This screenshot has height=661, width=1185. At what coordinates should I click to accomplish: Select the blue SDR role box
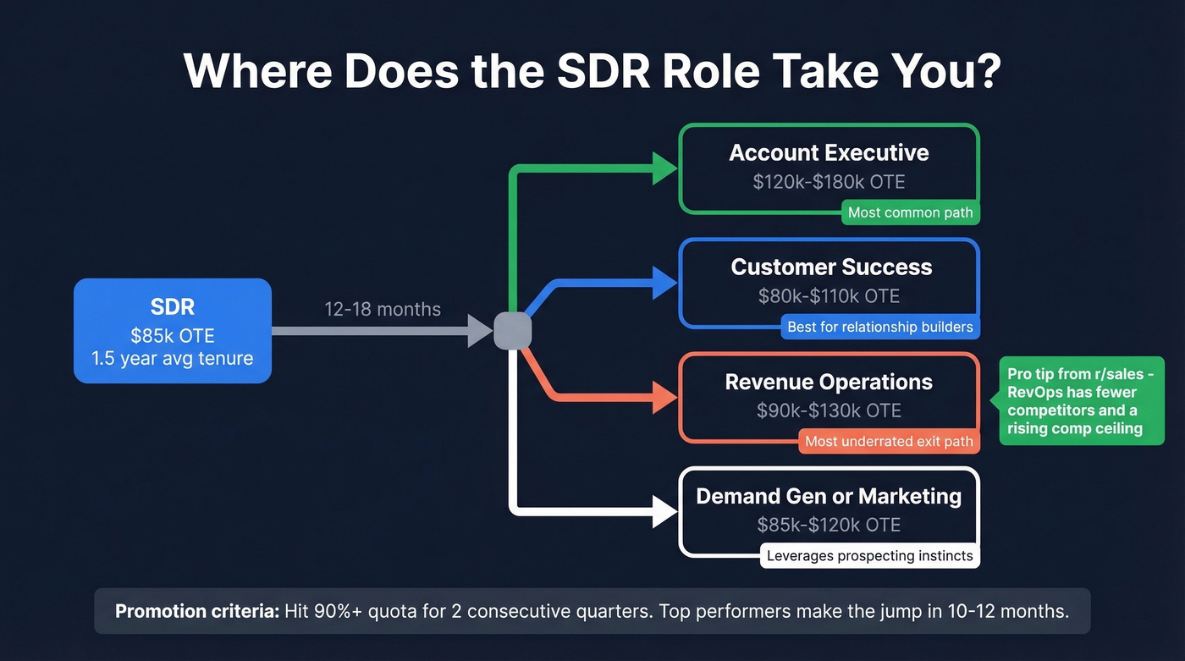click(x=172, y=330)
